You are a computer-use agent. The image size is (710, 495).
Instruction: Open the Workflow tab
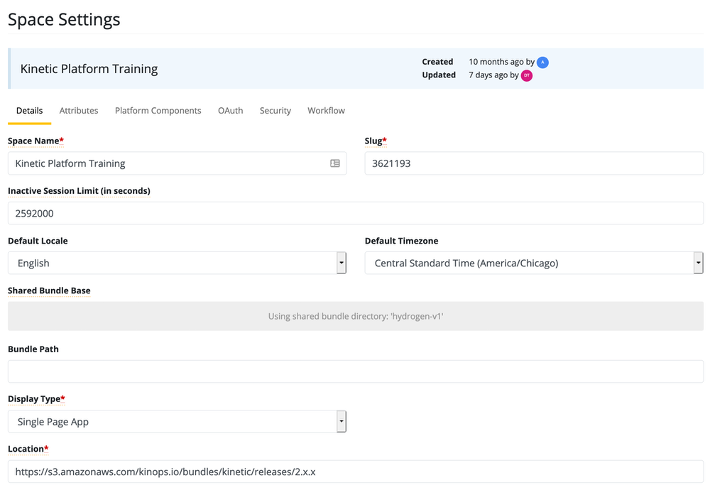(326, 111)
